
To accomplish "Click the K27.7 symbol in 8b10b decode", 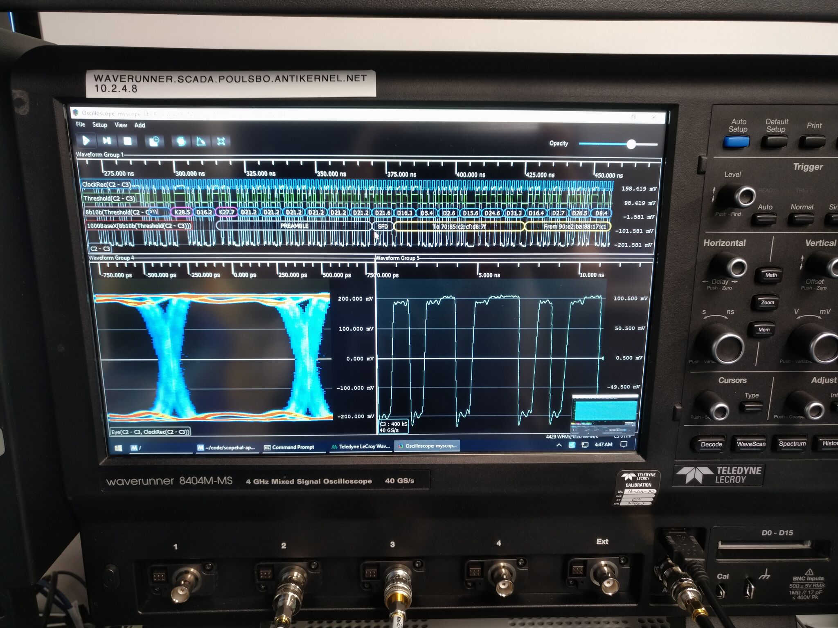I will 226,212.
